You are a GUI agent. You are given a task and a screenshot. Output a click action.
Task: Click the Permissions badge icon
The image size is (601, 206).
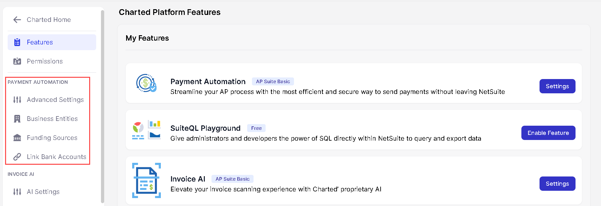click(17, 61)
